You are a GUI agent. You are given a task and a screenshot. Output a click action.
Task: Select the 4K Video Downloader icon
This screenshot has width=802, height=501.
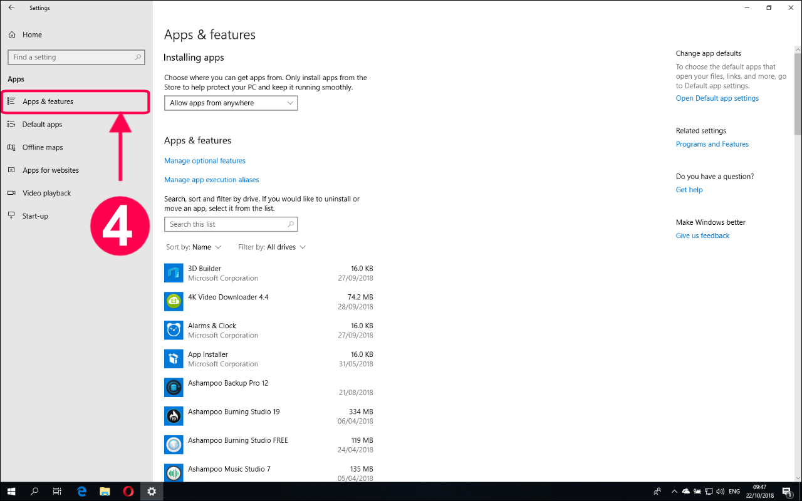[x=174, y=302]
